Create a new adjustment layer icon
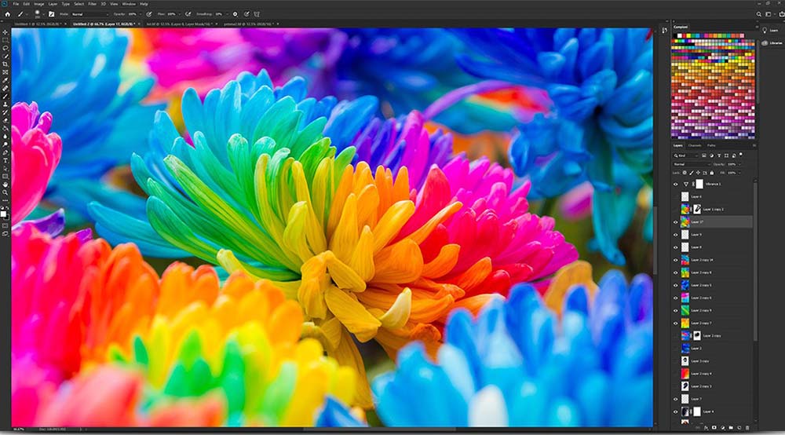The height and width of the screenshot is (435, 785). point(722,427)
